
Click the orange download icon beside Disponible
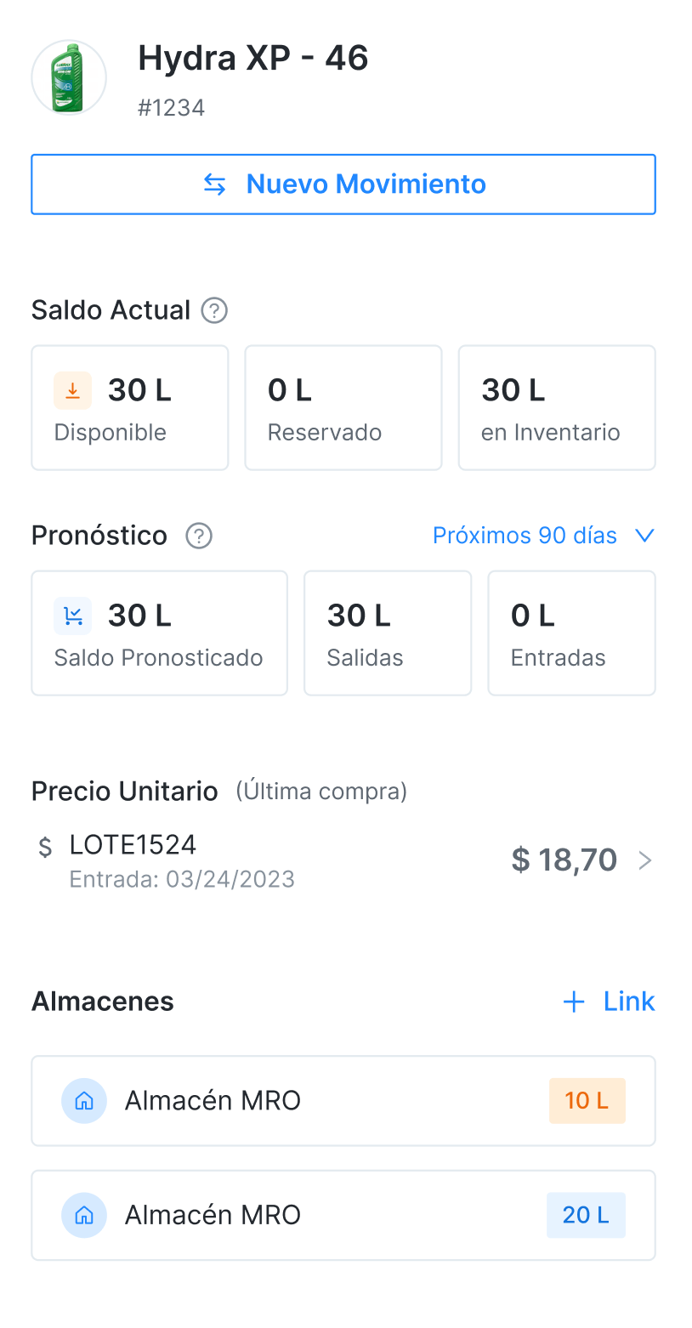pos(73,390)
